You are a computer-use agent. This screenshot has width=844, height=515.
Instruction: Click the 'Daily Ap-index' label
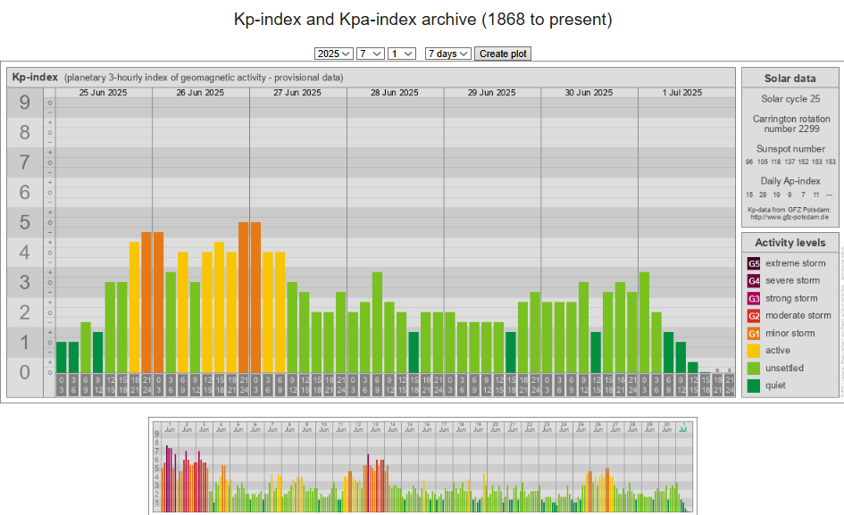(x=790, y=181)
